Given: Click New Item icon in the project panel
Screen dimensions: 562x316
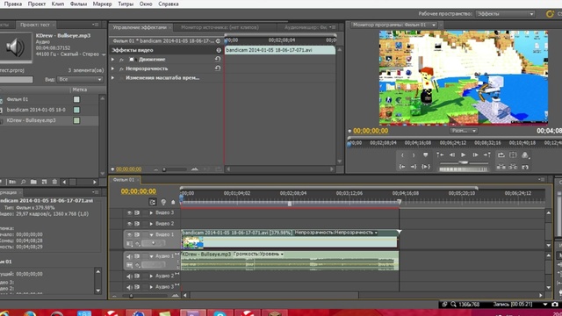Looking at the screenshot, I should tap(44, 182).
